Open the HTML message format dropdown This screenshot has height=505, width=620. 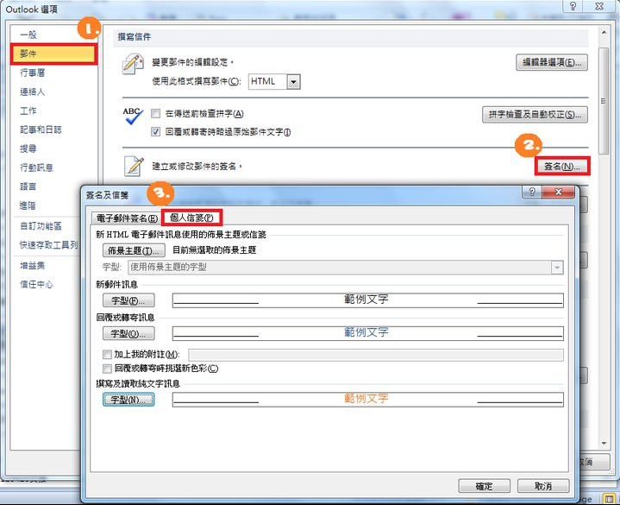point(293,82)
